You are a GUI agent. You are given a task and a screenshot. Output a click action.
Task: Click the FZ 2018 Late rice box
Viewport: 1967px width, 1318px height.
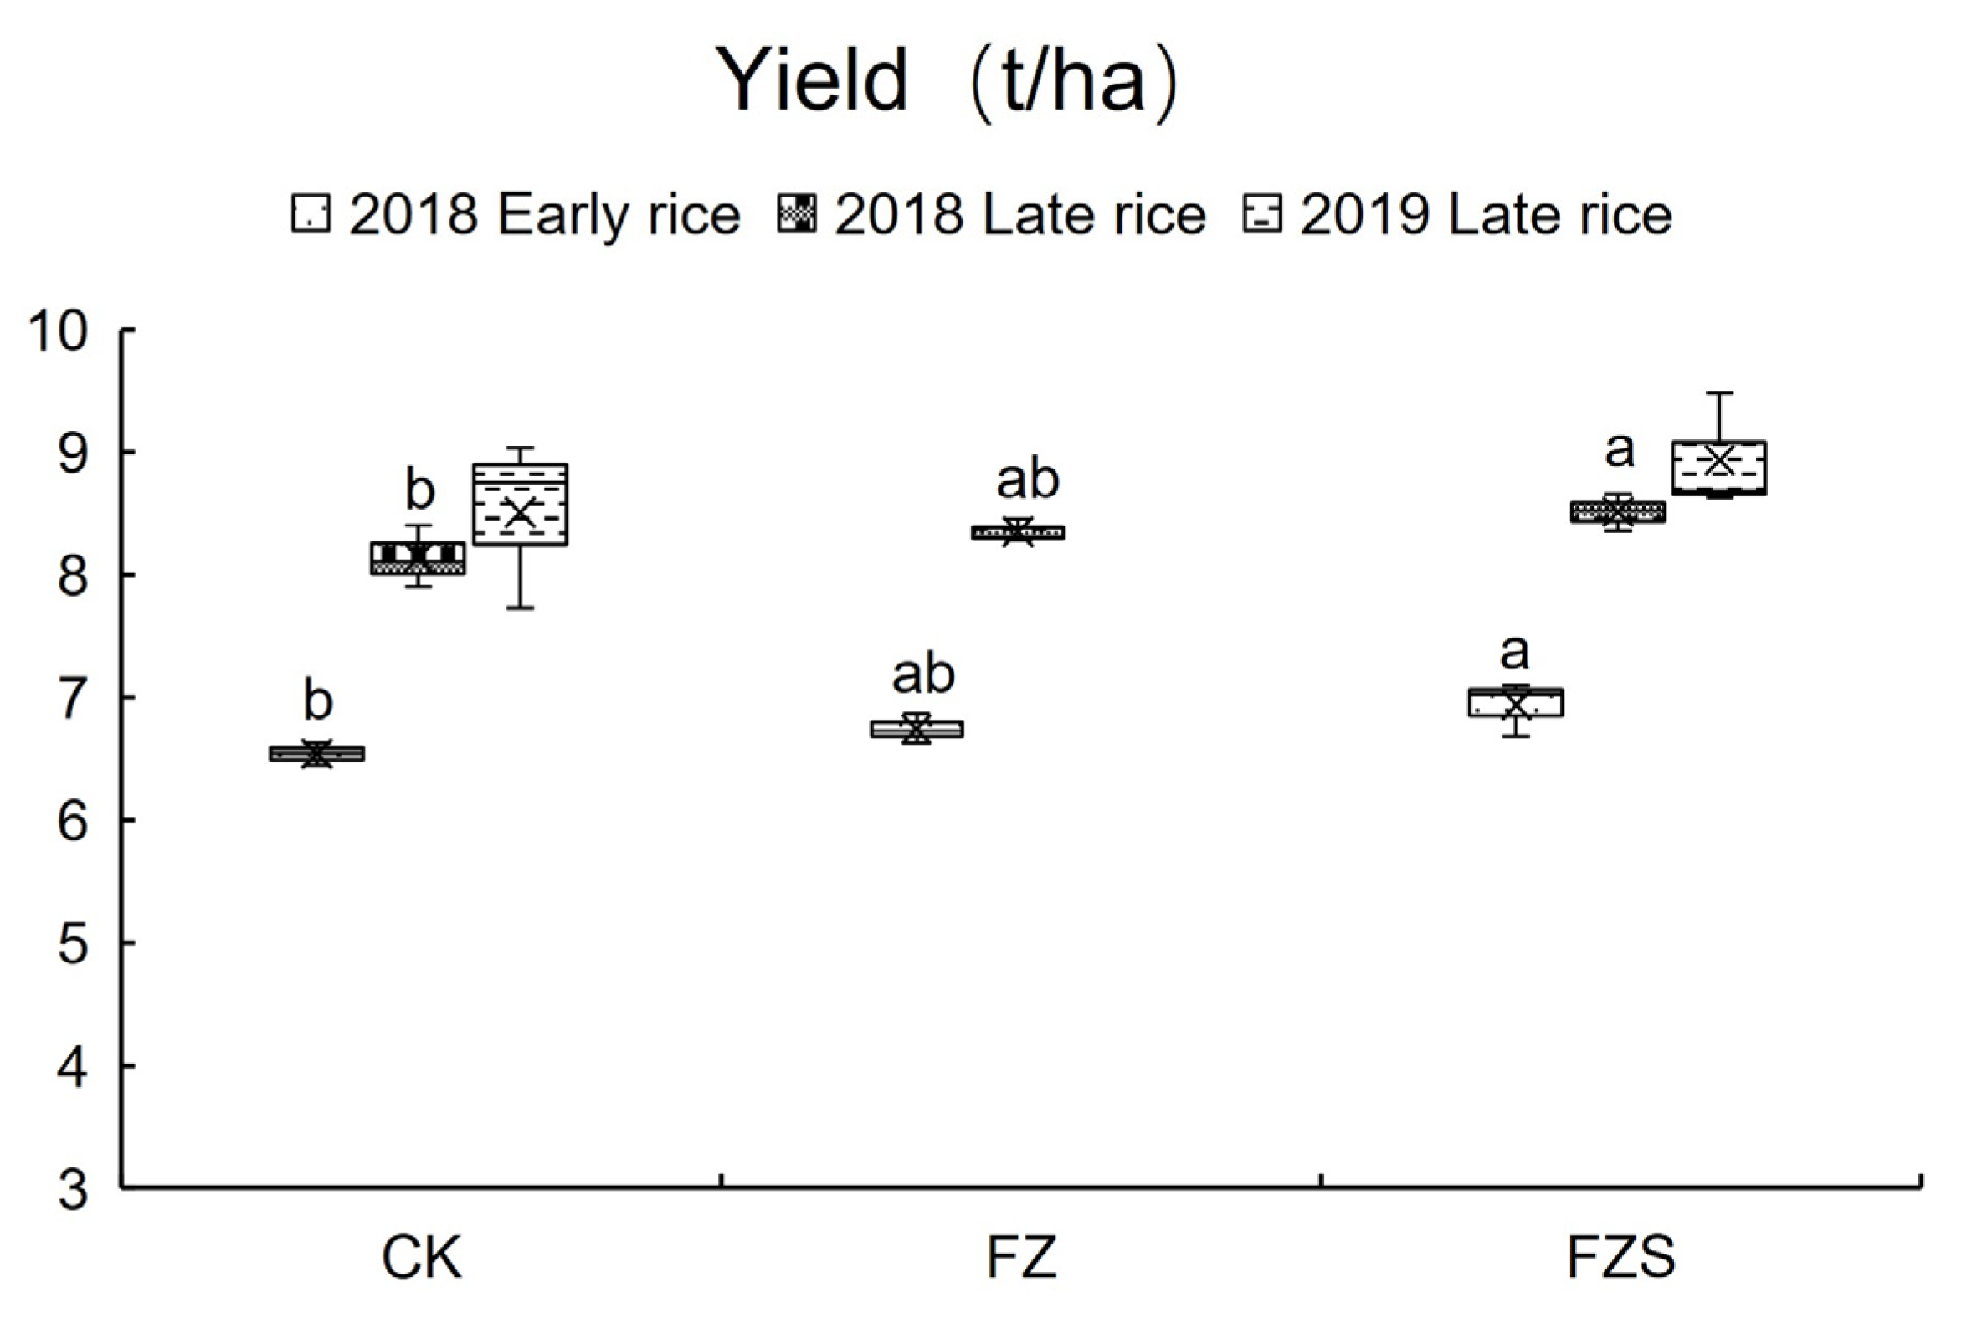tap(1017, 532)
